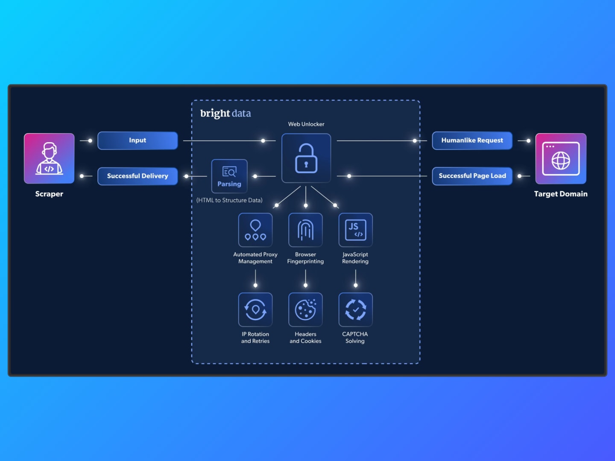
Task: Select the "Web Unlocker" title text
Action: (306, 124)
